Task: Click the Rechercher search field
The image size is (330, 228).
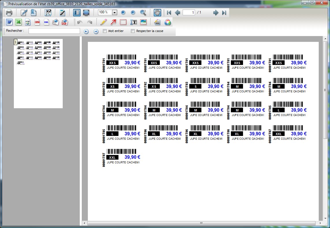Action: [x=54, y=31]
